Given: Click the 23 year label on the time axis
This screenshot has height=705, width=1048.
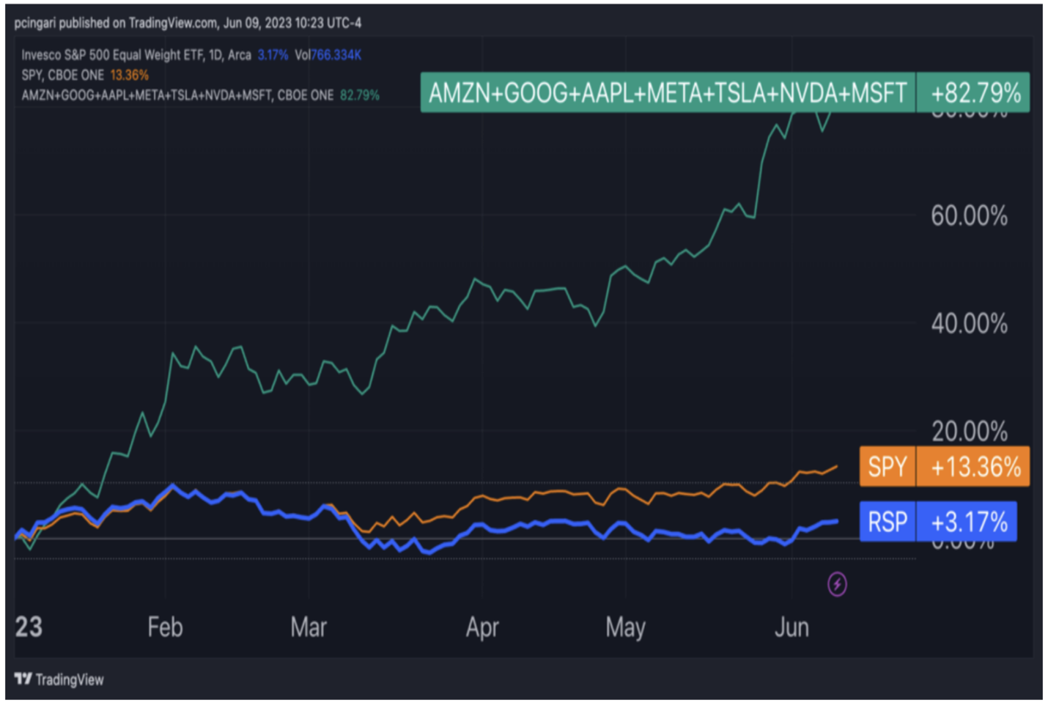Looking at the screenshot, I should click(x=29, y=627).
